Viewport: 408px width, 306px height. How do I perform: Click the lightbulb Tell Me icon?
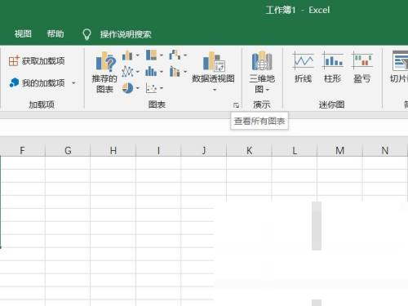86,34
